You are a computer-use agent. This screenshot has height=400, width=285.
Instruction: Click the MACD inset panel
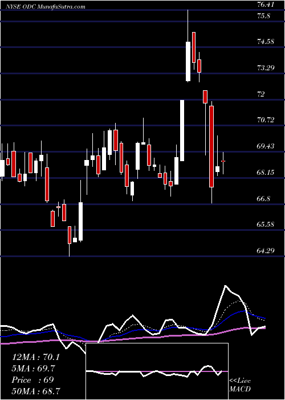point(157,371)
